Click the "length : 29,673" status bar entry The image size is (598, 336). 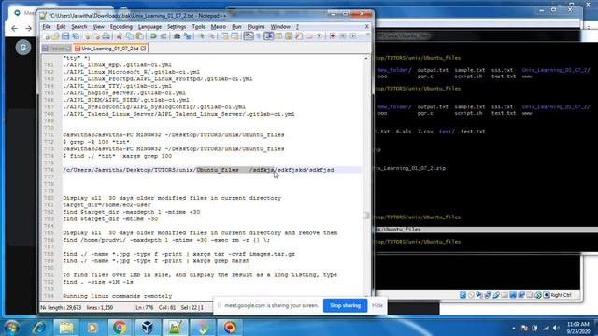64,307
